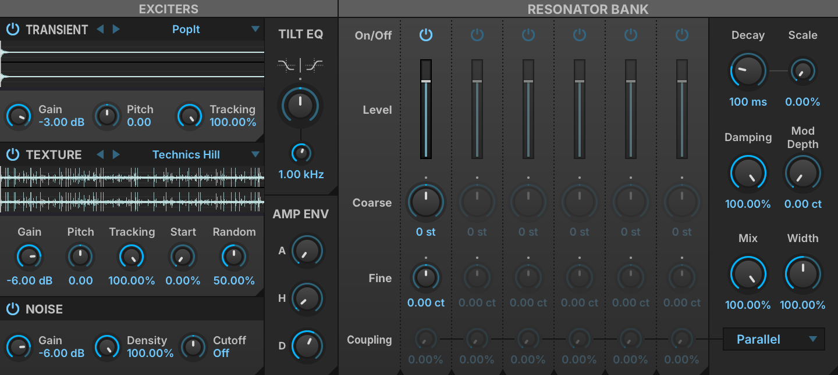Enable the second resonator power button

click(477, 35)
